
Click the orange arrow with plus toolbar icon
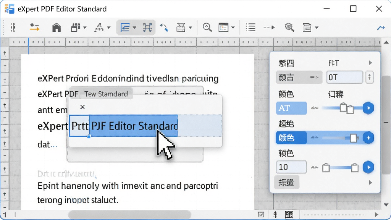(x=34, y=27)
